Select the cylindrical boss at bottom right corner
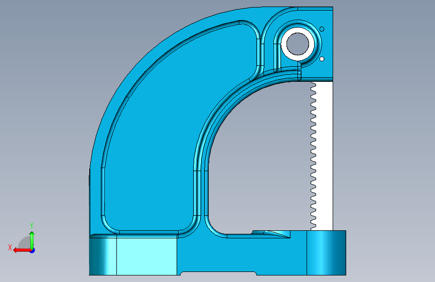The height and width of the screenshot is (282, 435). coord(326,252)
